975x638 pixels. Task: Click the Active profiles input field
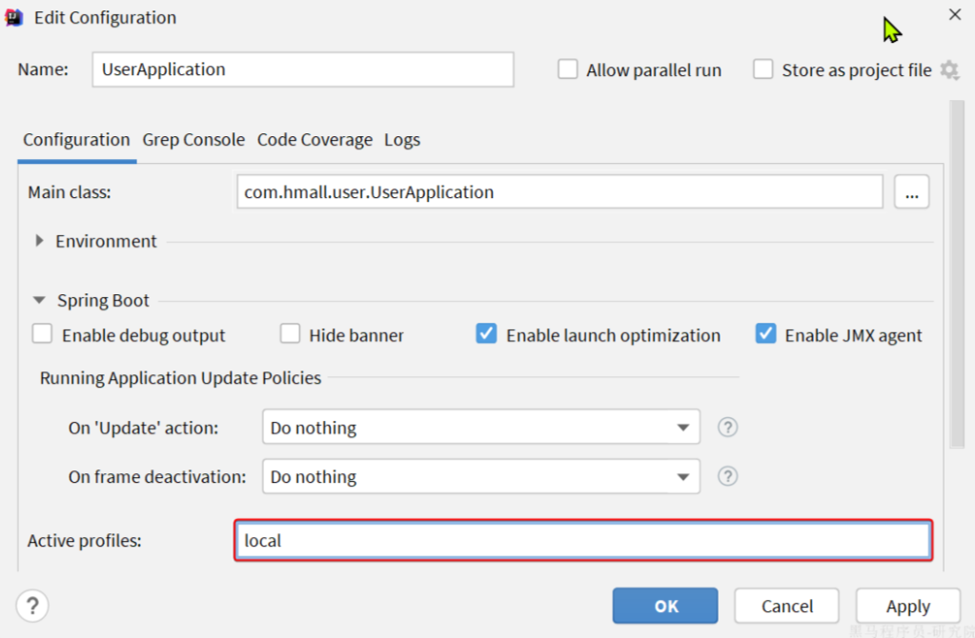coord(581,541)
